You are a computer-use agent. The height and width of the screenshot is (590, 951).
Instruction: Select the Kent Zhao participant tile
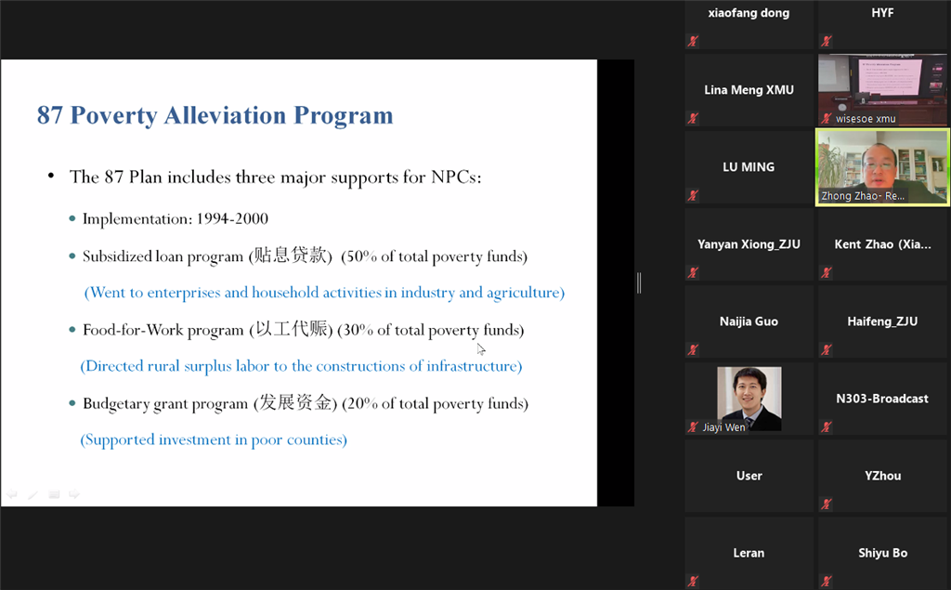pos(882,244)
